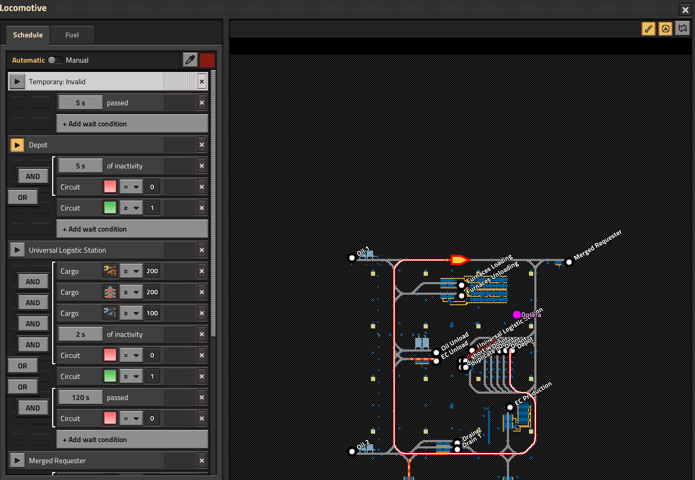Select the yellow inserter cargo item icon
This screenshot has height=480, width=695.
pos(110,271)
